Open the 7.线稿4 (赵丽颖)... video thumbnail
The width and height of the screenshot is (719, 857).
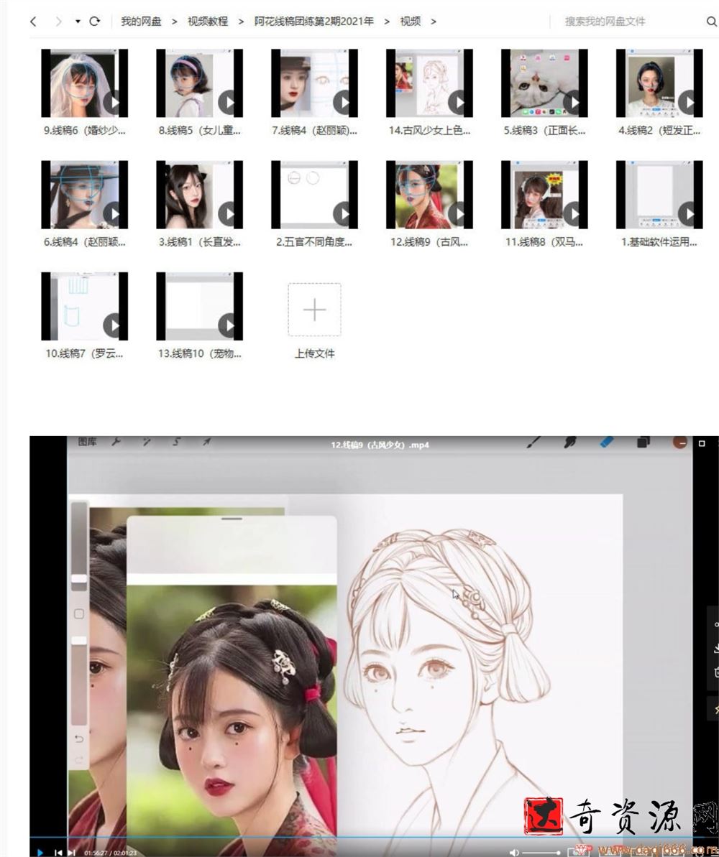pos(314,83)
